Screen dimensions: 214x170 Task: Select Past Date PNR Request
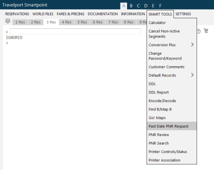click(171, 126)
